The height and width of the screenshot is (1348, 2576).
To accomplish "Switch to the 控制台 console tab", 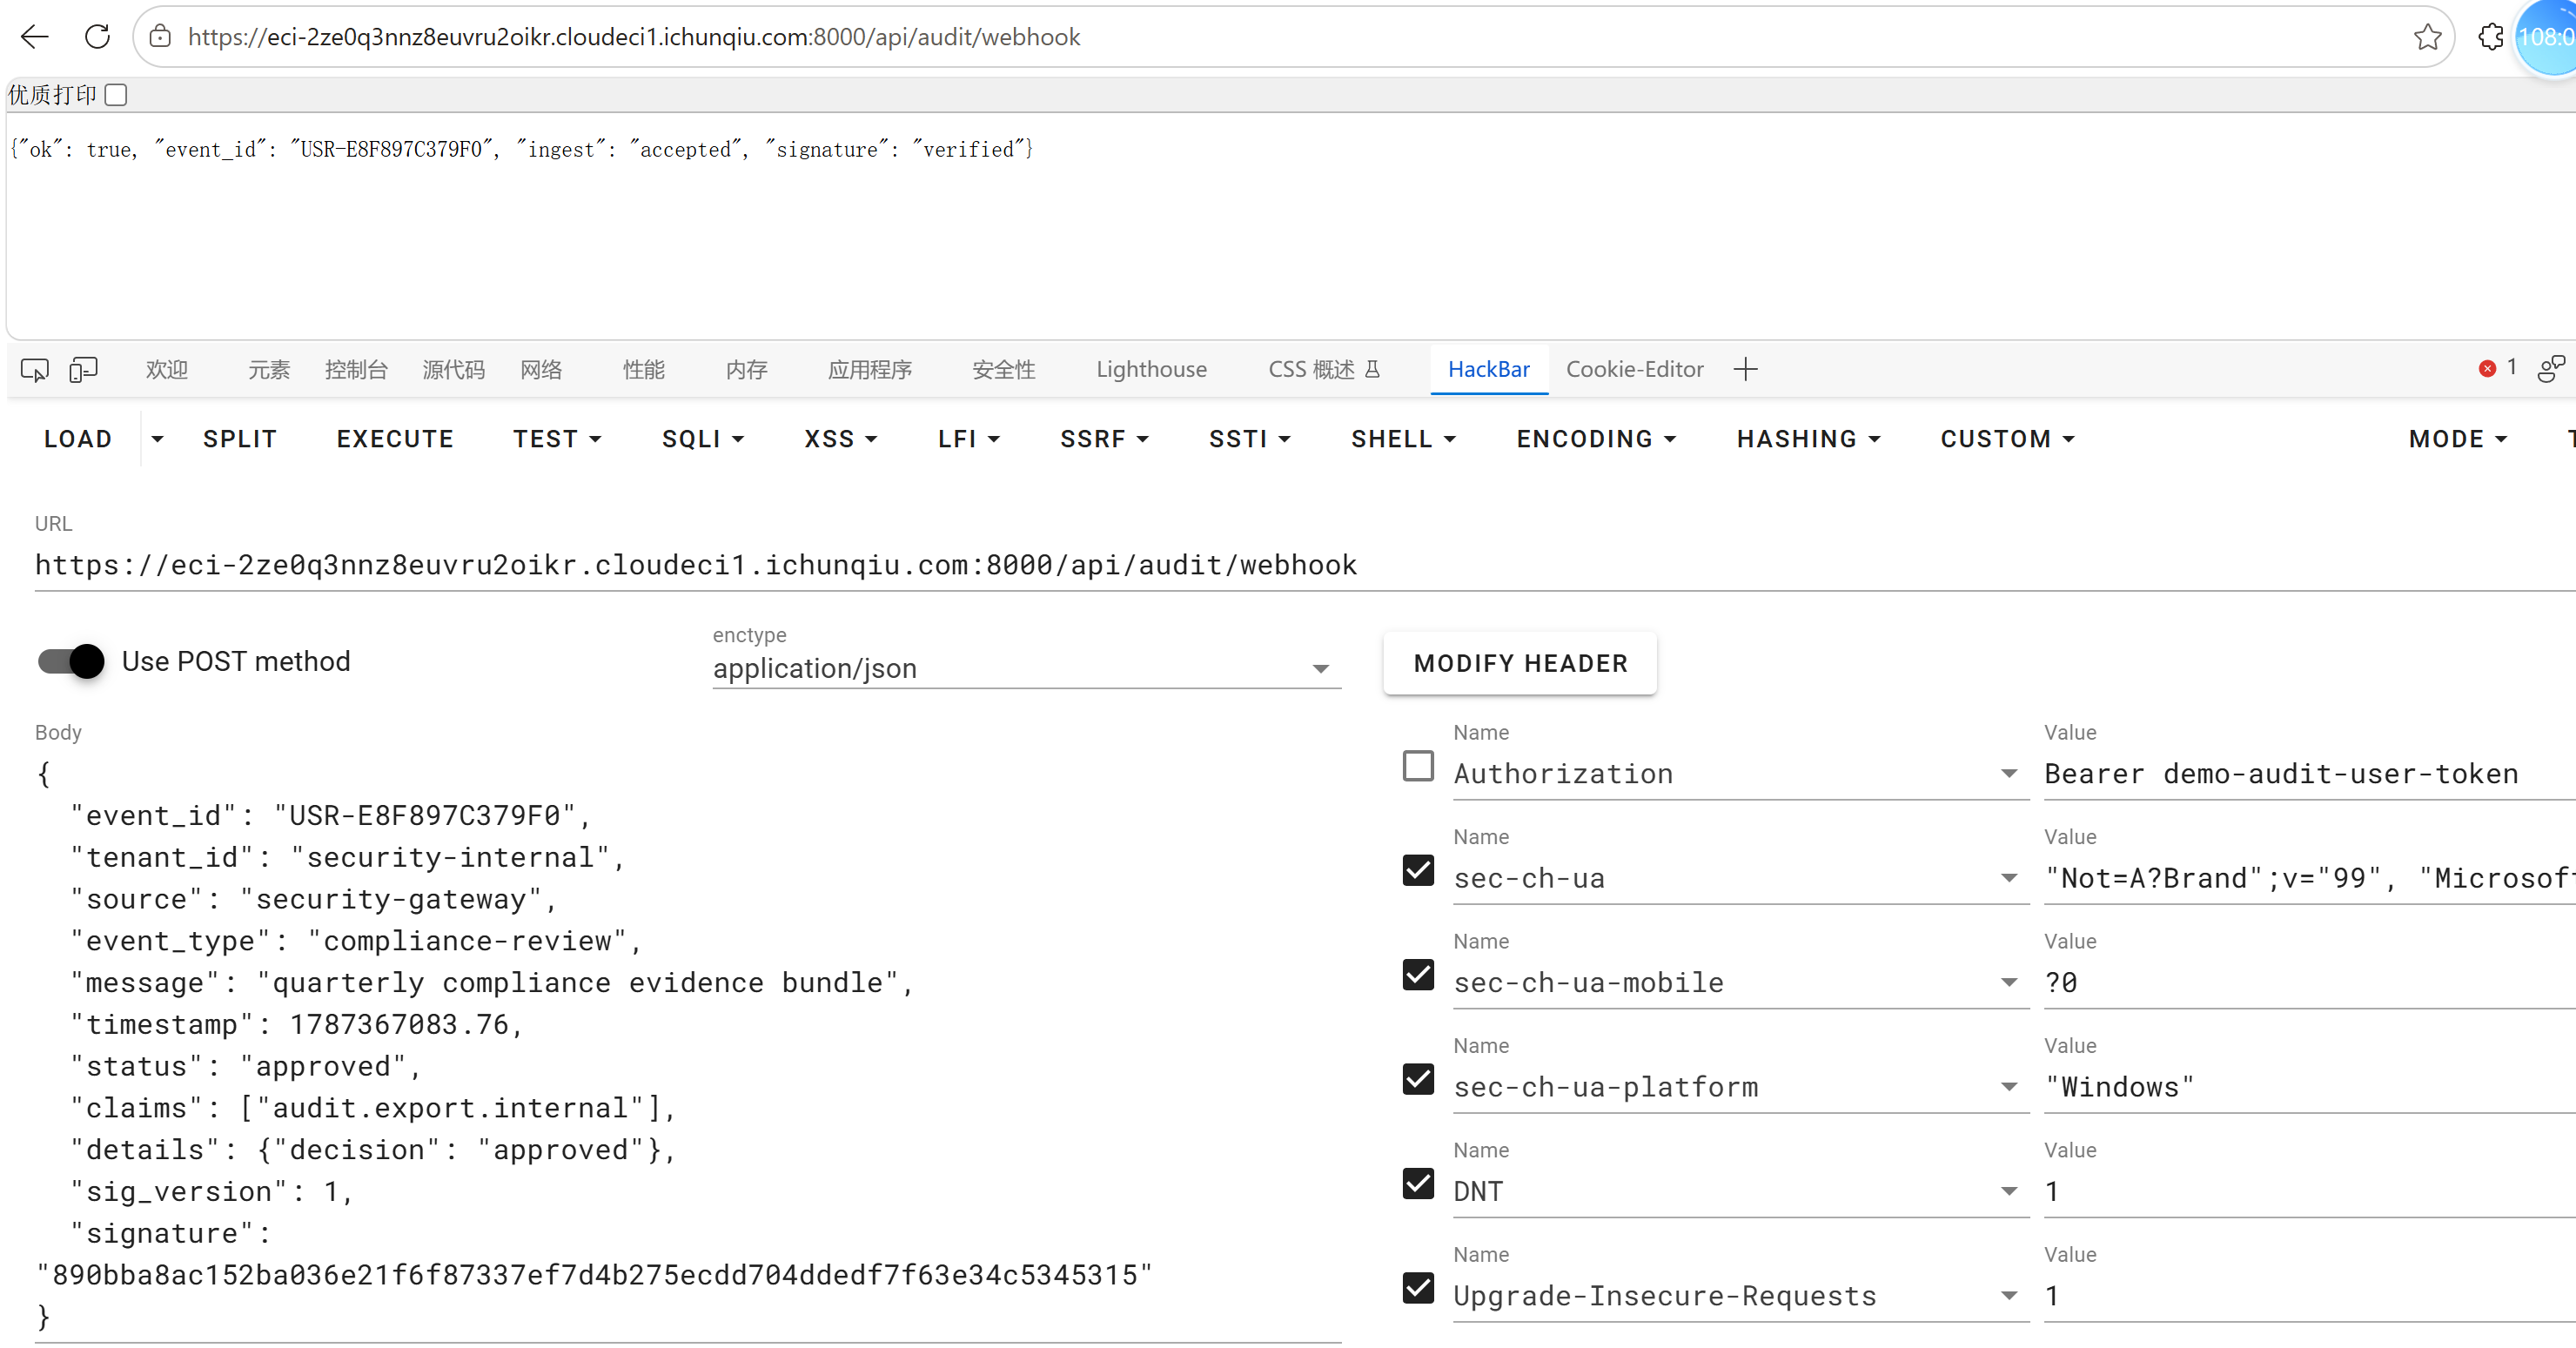I will coord(356,370).
